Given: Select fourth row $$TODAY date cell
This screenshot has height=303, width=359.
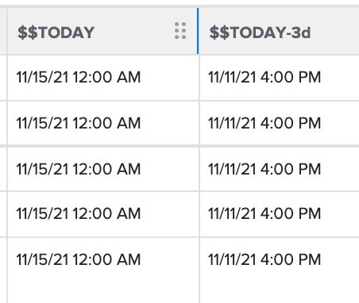Looking at the screenshot, I should (x=103, y=214).
